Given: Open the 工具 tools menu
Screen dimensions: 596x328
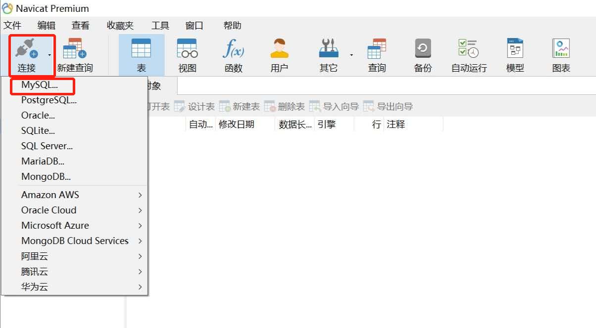Looking at the screenshot, I should 160,26.
